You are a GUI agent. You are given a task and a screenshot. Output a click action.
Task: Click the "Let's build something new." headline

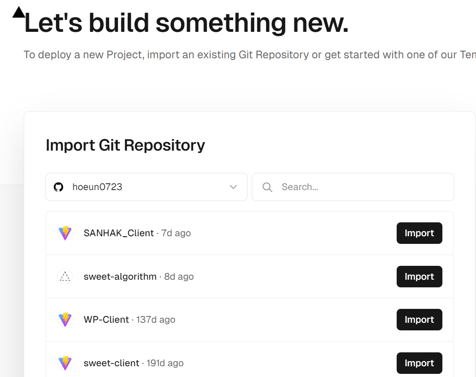click(x=186, y=23)
